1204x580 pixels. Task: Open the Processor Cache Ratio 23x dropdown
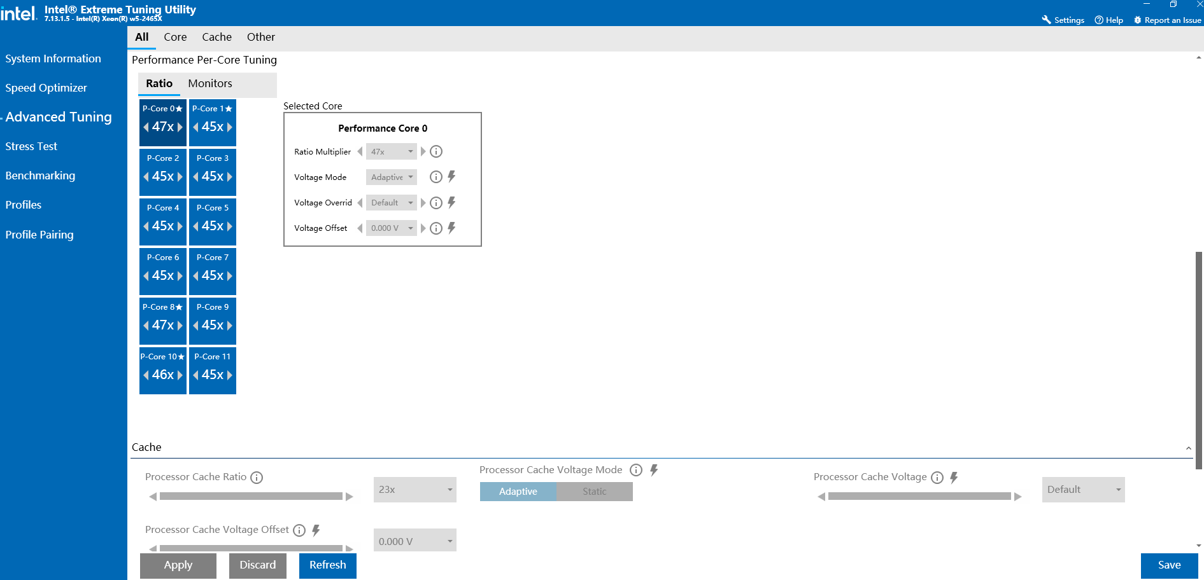[x=414, y=489]
